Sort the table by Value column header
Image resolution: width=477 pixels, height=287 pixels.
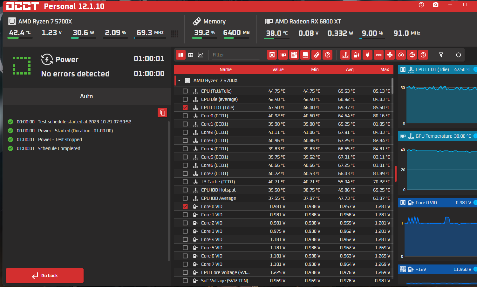tap(278, 69)
